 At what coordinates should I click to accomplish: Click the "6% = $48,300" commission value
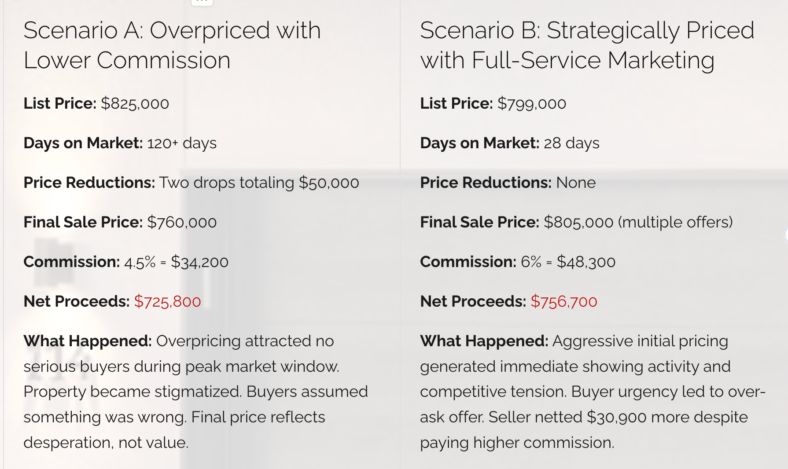(x=568, y=262)
